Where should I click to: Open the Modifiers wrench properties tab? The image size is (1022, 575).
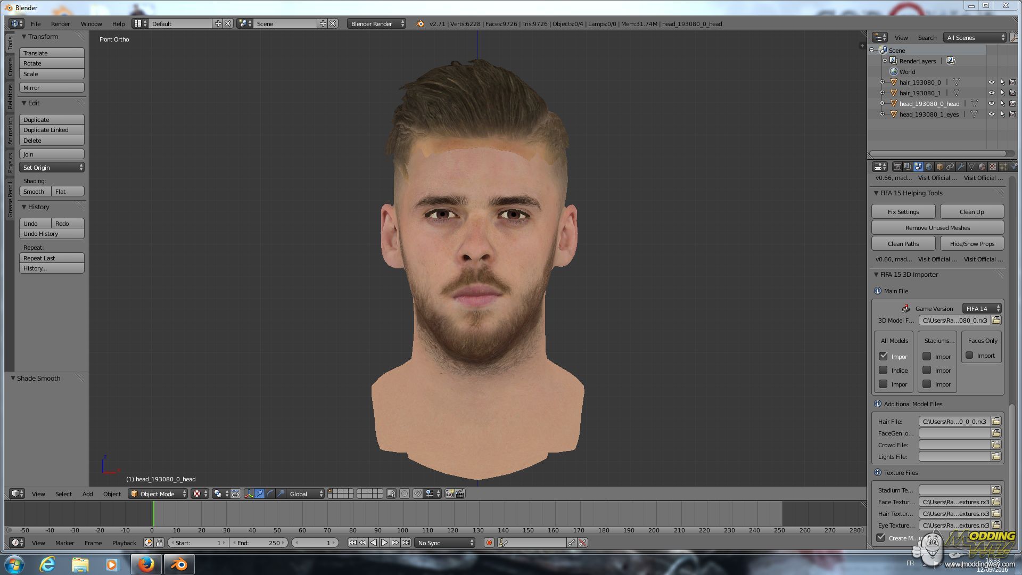961,167
